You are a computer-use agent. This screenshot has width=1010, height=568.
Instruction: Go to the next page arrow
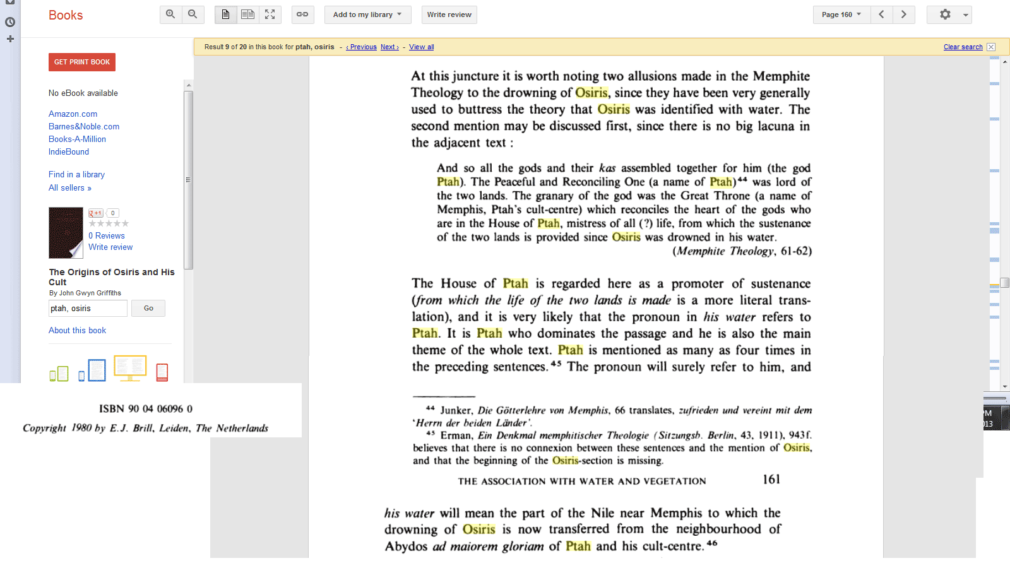[904, 15]
